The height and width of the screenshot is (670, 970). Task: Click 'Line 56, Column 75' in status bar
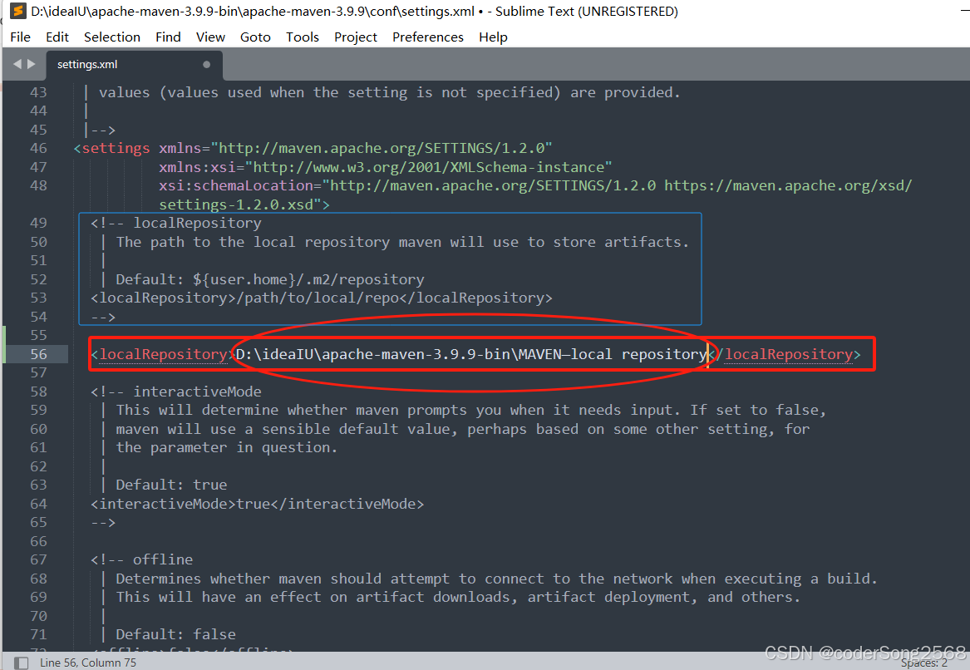pos(88,663)
